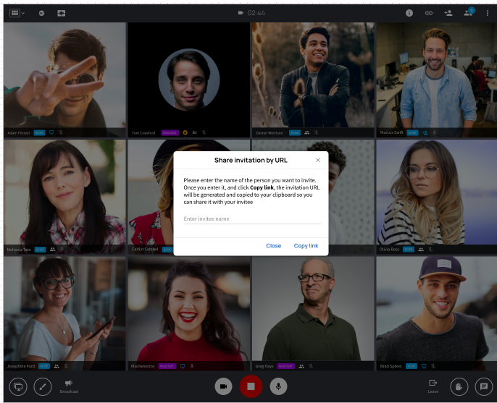Toggle the raise hand button
Screen dimensions: 497x403
coord(459,386)
